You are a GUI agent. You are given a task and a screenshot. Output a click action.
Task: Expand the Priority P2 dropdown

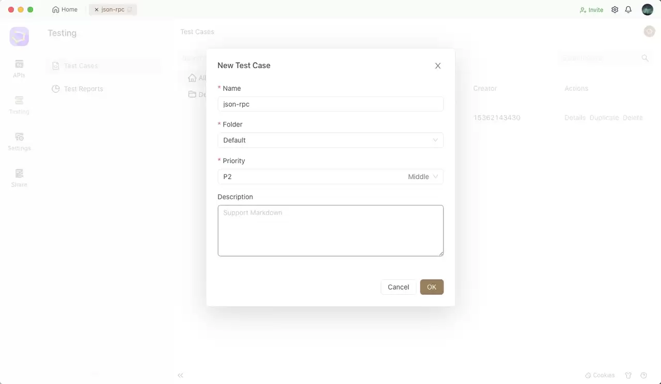330,177
